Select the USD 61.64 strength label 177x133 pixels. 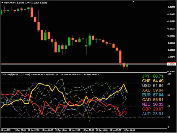coord(153,86)
